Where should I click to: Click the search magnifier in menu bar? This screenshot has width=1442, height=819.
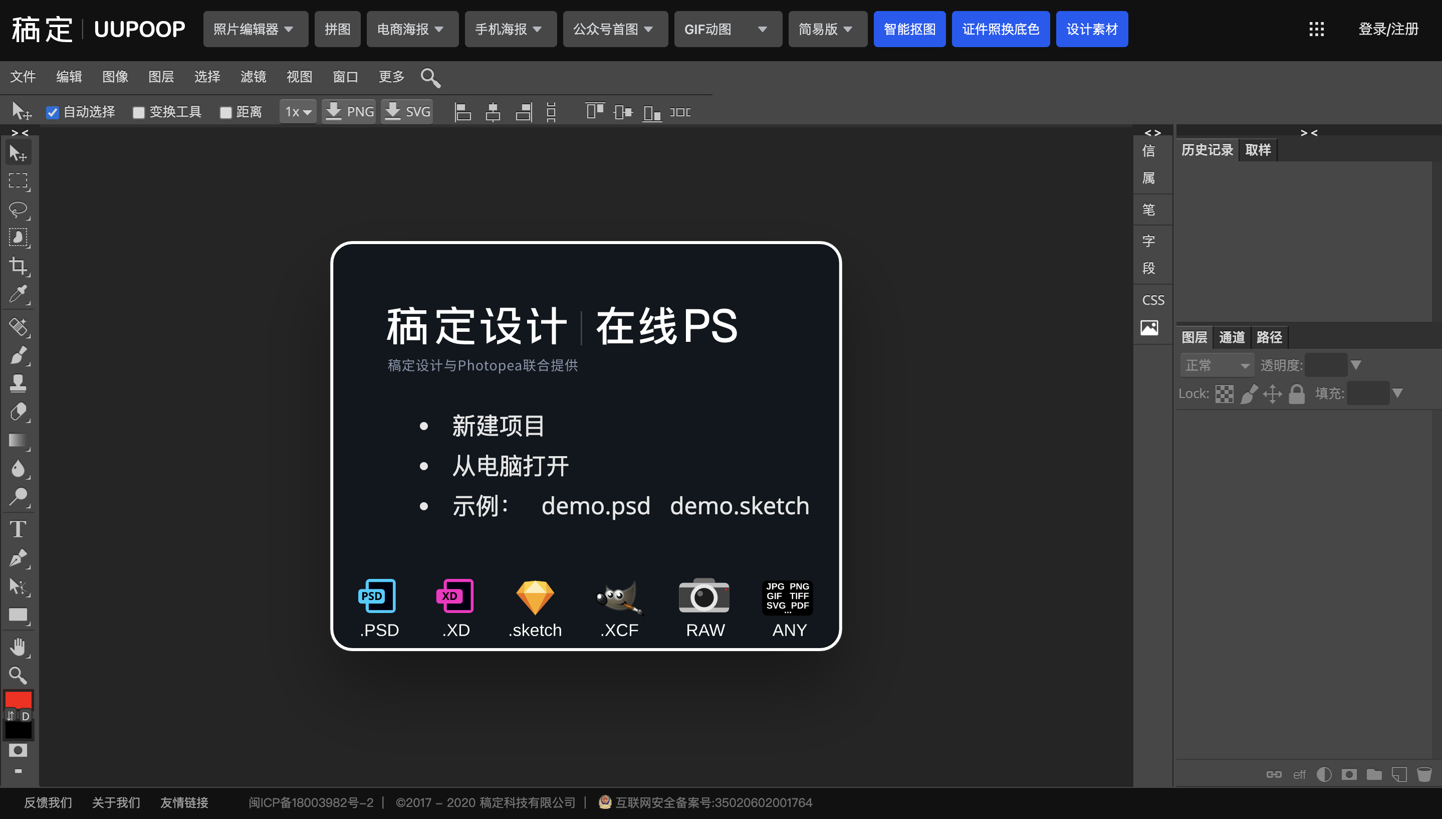(430, 78)
